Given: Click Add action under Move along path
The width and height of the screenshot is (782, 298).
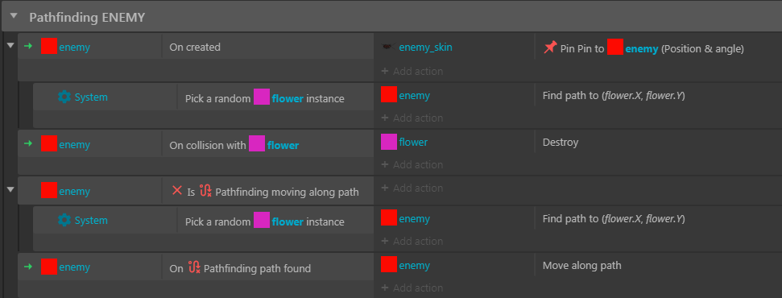Looking at the screenshot, I should (x=412, y=288).
